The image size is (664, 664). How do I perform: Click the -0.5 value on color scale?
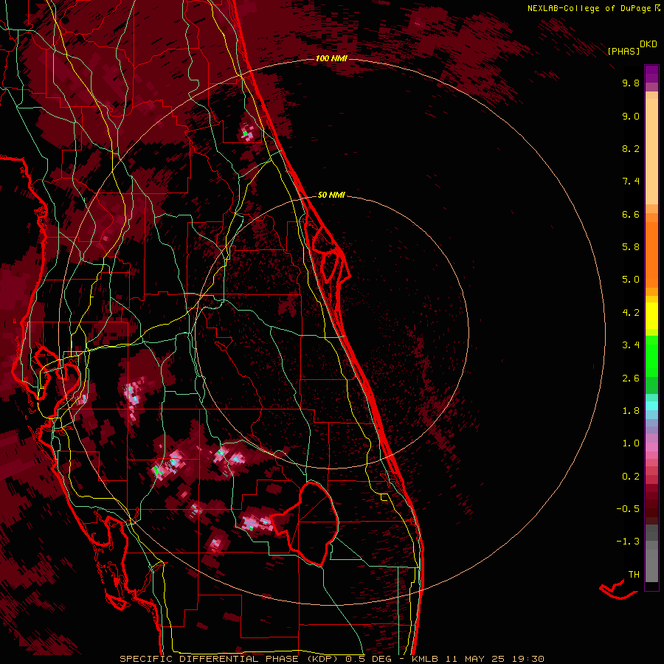coord(628,509)
